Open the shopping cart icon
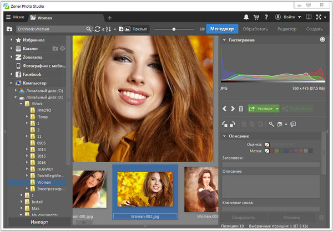Screen dimensions: 333x232 (x=256, y=17)
